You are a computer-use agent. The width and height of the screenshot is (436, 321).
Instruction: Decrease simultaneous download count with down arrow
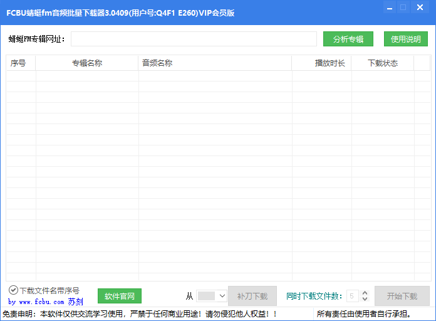tap(365, 298)
